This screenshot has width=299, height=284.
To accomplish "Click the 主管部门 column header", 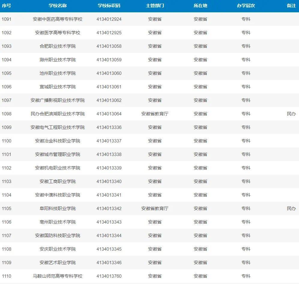I will 155,6.
